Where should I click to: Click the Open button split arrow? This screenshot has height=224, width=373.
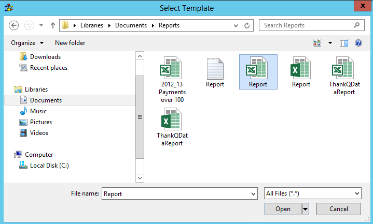(305, 209)
